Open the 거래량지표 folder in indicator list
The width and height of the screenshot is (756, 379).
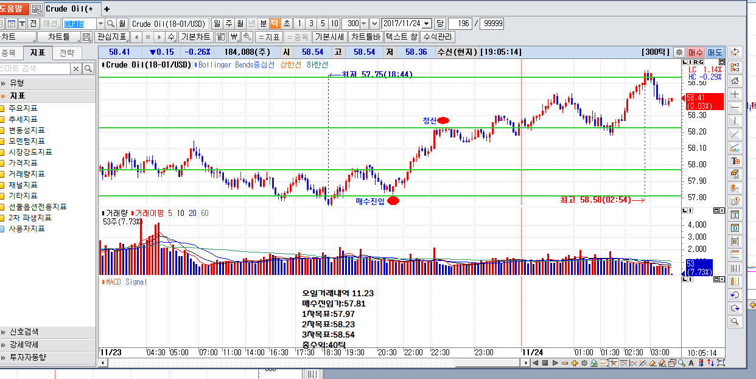[x=26, y=174]
